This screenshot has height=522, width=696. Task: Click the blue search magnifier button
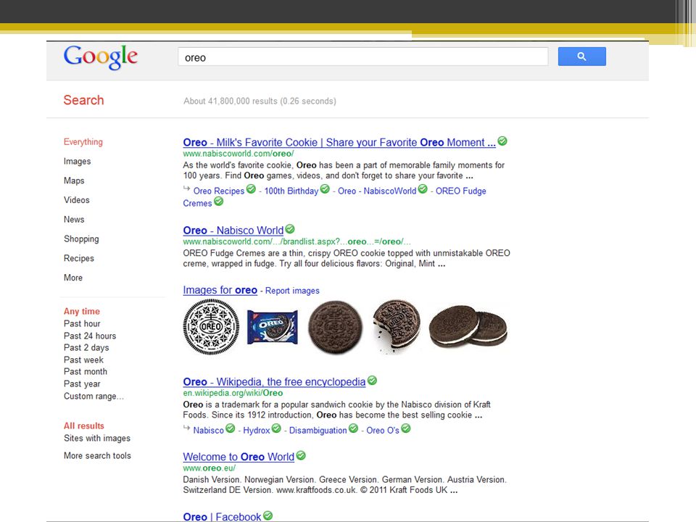[x=581, y=57]
